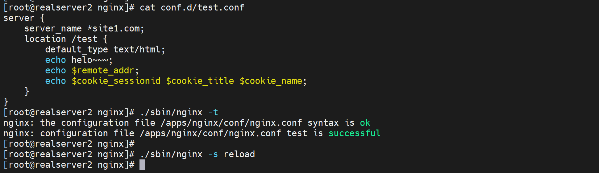Click the default_type directive
The image size is (599, 173).
click(x=77, y=49)
